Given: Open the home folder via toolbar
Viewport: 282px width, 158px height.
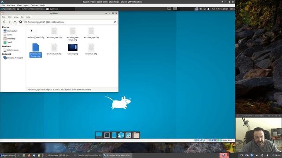Looking at the screenshot, I should point(20,22).
